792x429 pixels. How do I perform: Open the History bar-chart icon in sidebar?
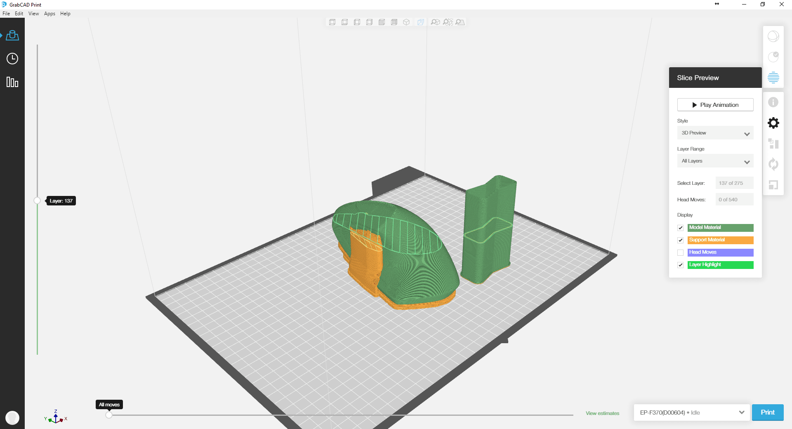coord(12,82)
